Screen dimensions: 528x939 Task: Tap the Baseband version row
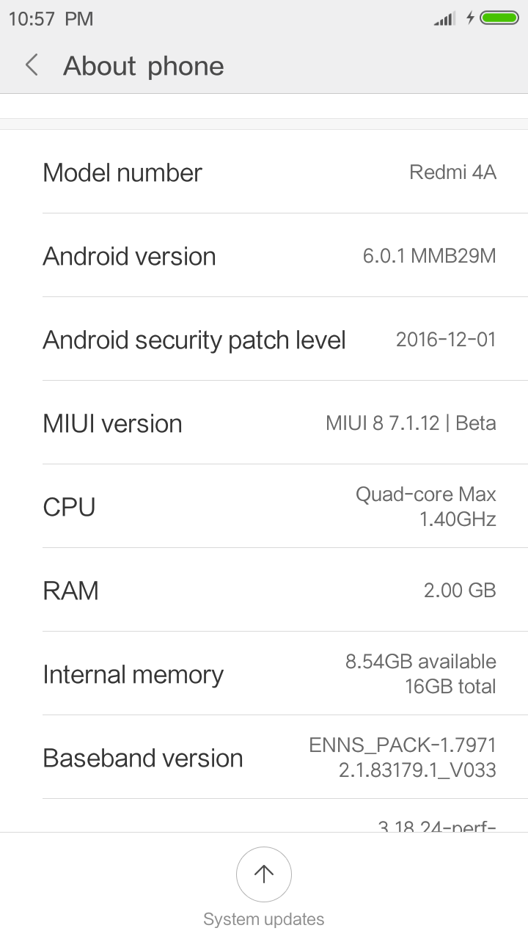coord(264,758)
